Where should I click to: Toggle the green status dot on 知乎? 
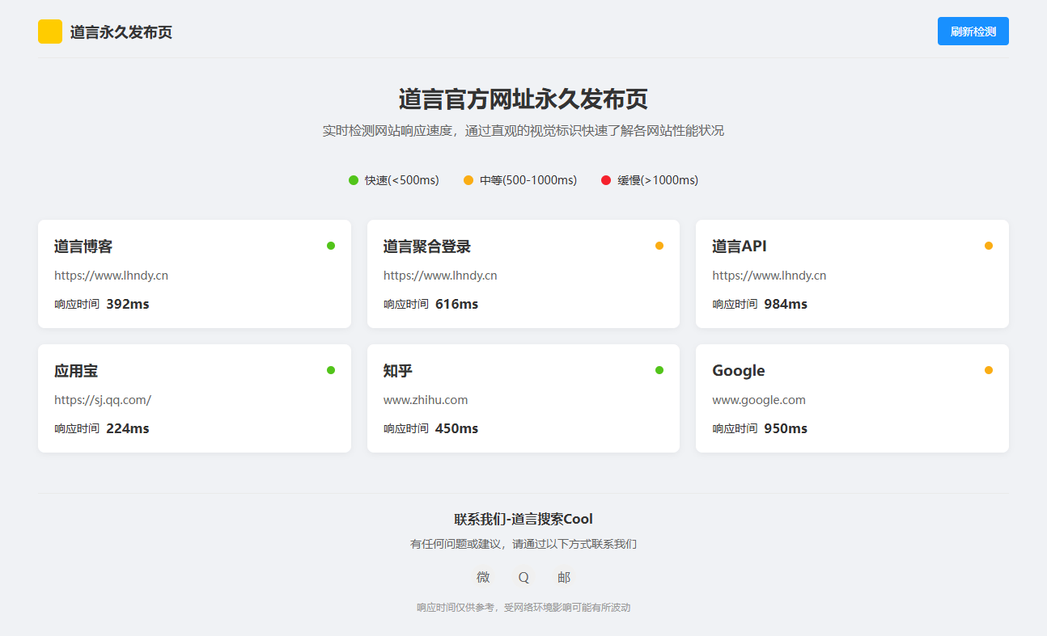659,369
